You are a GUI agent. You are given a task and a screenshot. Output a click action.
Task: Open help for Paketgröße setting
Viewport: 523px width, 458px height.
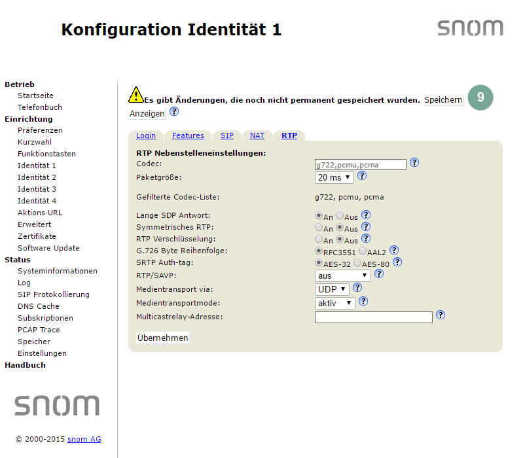(x=362, y=176)
